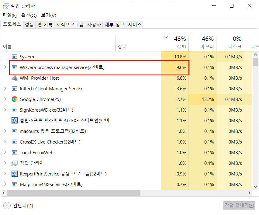Click the TouchEn nxWeb icon

click(x=15, y=152)
